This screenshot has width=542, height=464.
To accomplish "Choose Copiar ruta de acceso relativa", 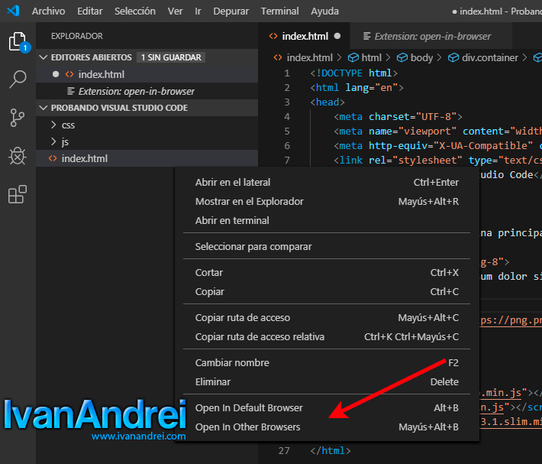I will point(327,336).
